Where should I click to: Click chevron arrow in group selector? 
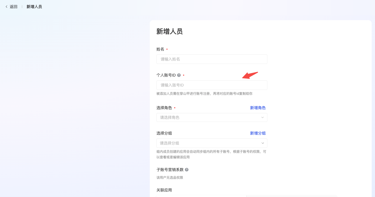click(x=262, y=143)
